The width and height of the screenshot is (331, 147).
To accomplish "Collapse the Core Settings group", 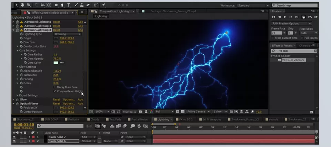I will (18, 50).
